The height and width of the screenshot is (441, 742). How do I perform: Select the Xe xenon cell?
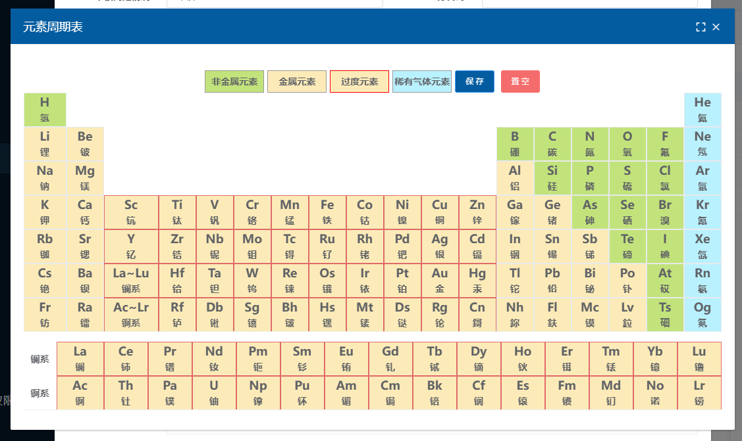point(702,246)
